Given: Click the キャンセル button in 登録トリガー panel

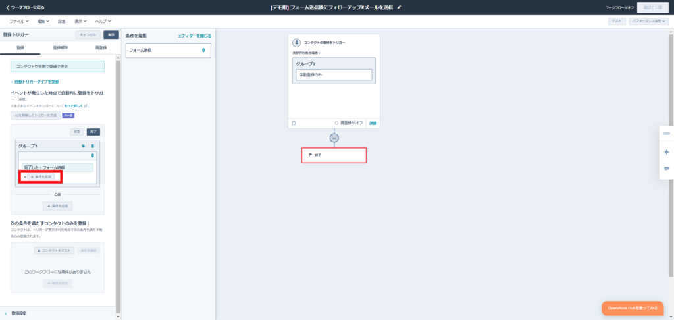Looking at the screenshot, I should pyautogui.click(x=88, y=34).
